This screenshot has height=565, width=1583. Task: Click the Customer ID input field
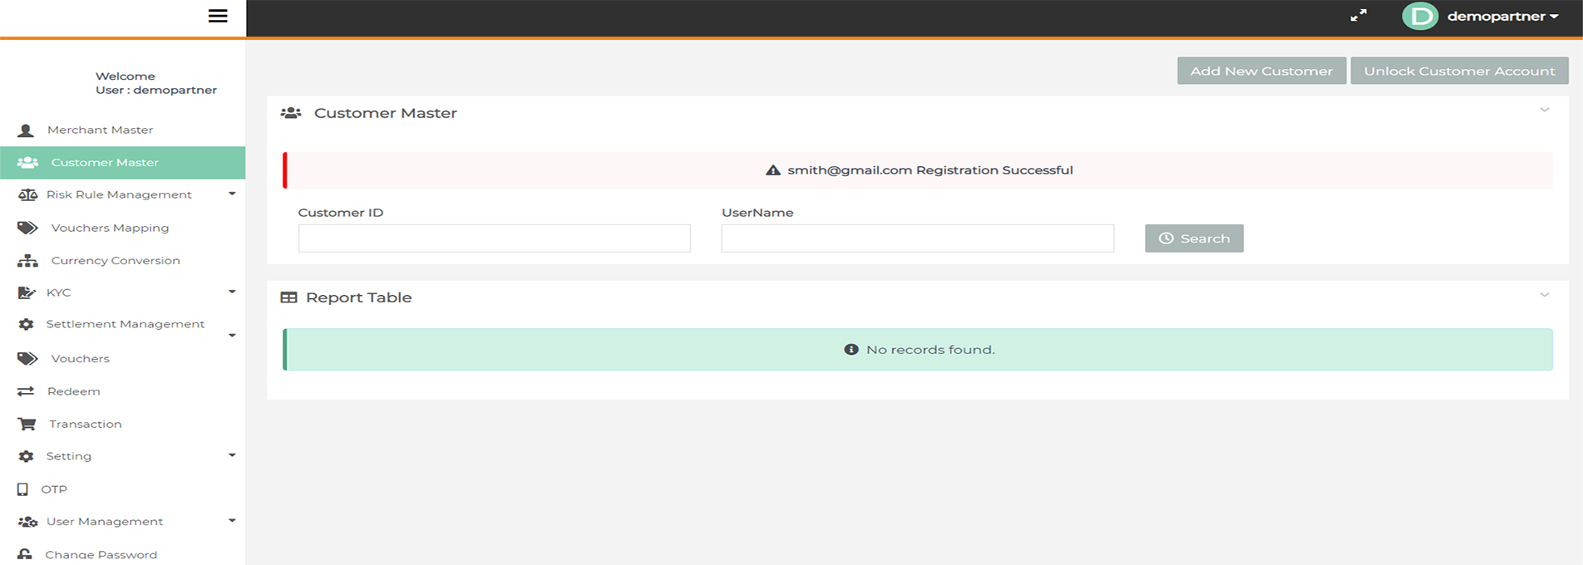pos(494,238)
